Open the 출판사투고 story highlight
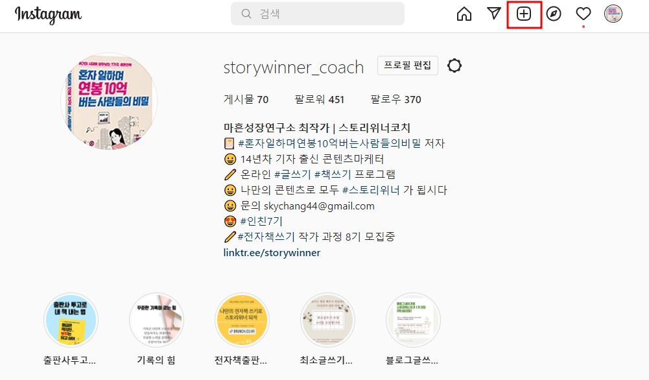649x380 pixels. (x=71, y=320)
